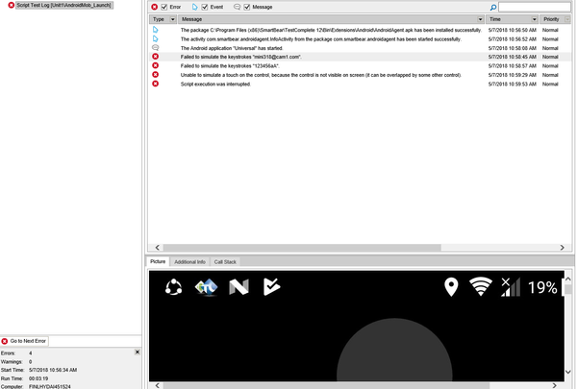
Task: Open the Time column filter dropdown
Action: click(x=535, y=19)
